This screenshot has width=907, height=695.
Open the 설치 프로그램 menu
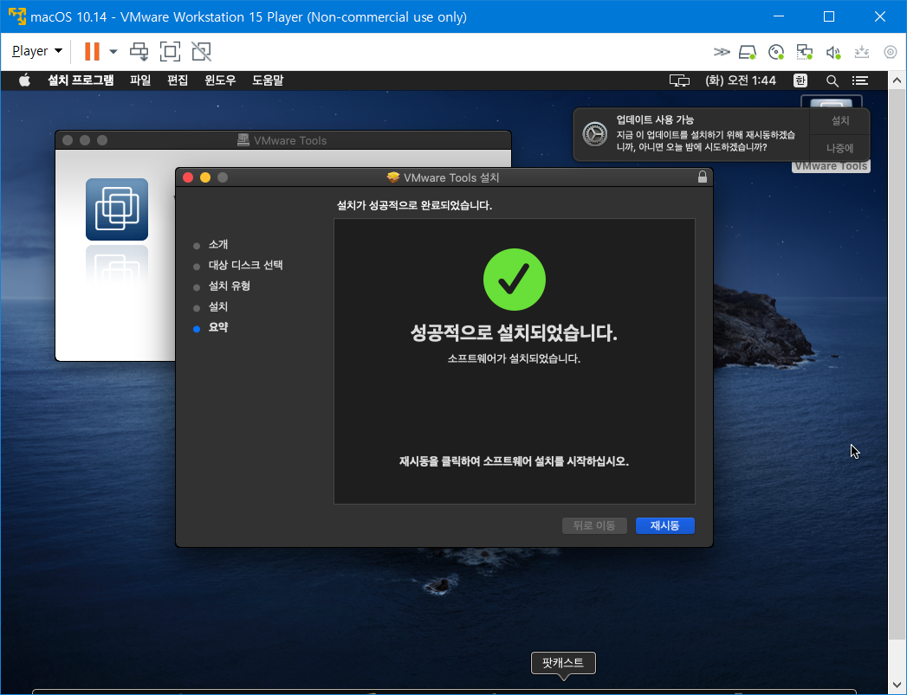81,80
